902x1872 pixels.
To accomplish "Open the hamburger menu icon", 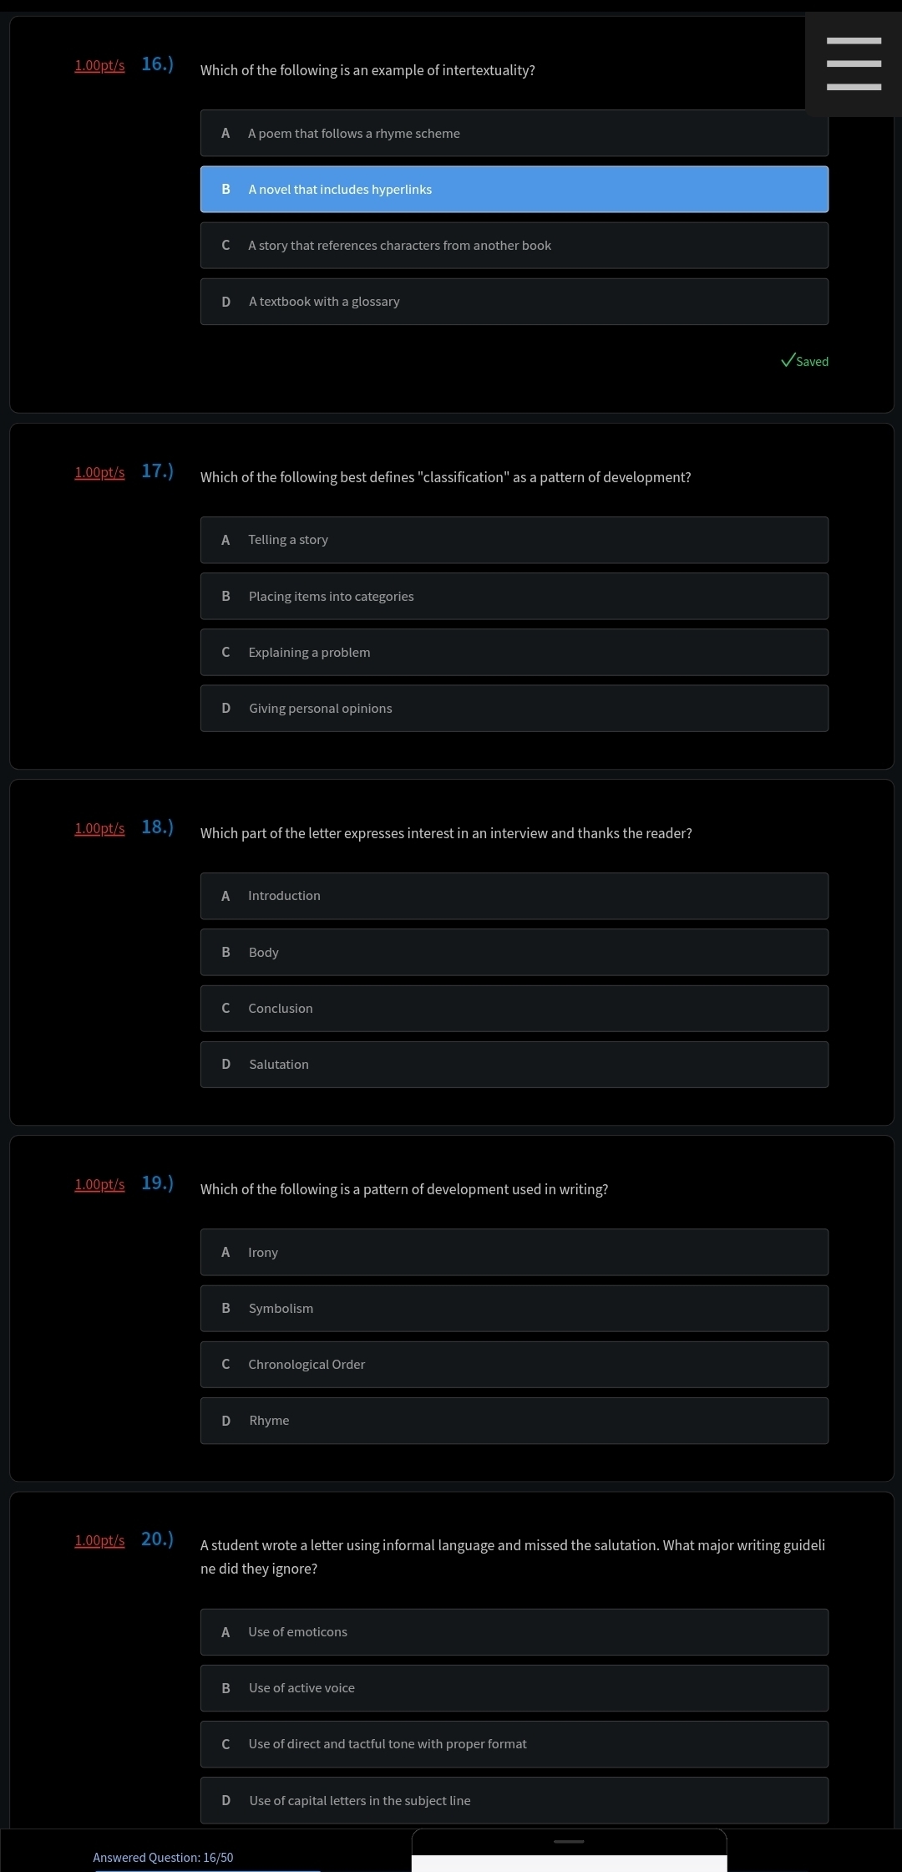I will 854,64.
